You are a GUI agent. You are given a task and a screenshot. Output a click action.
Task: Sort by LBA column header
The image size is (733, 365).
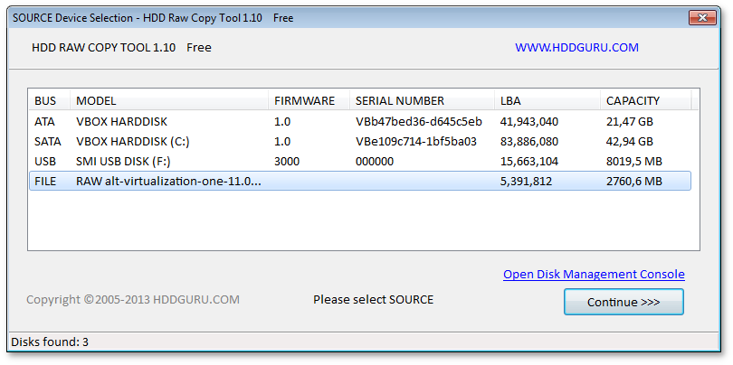point(510,100)
